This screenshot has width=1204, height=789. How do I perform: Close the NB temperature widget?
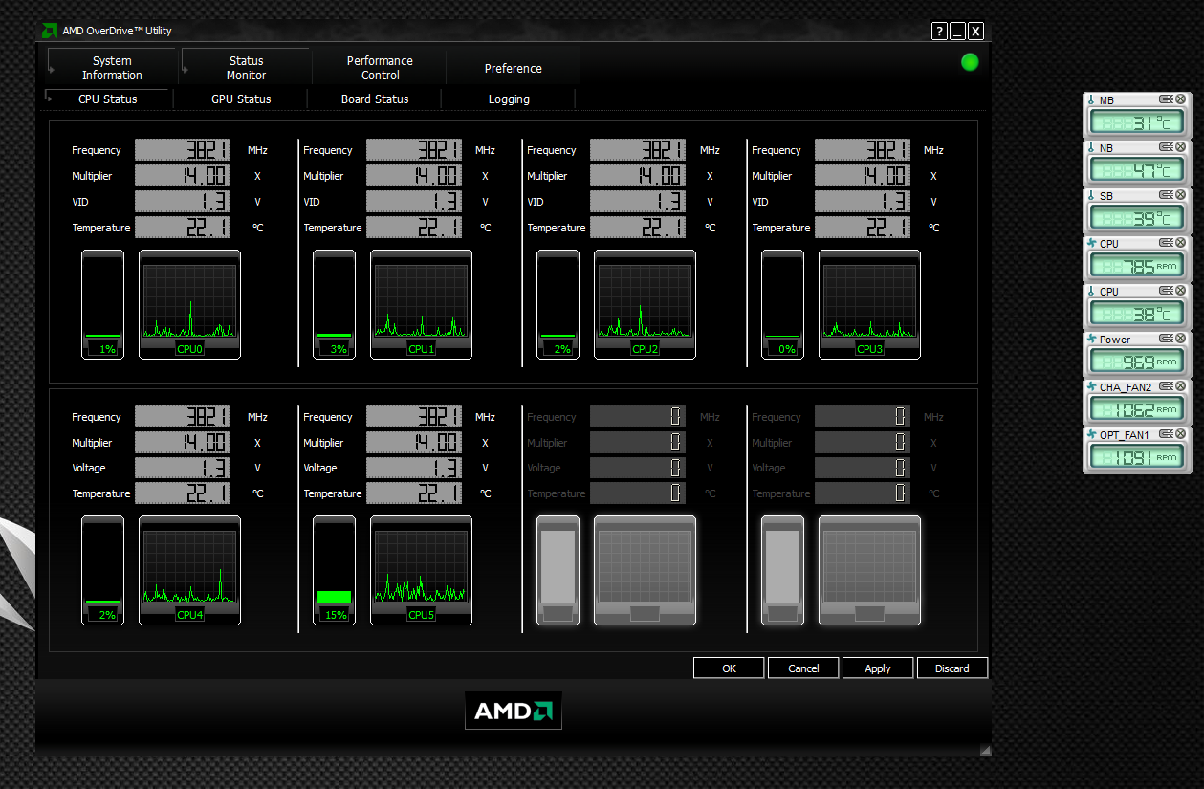click(x=1180, y=147)
